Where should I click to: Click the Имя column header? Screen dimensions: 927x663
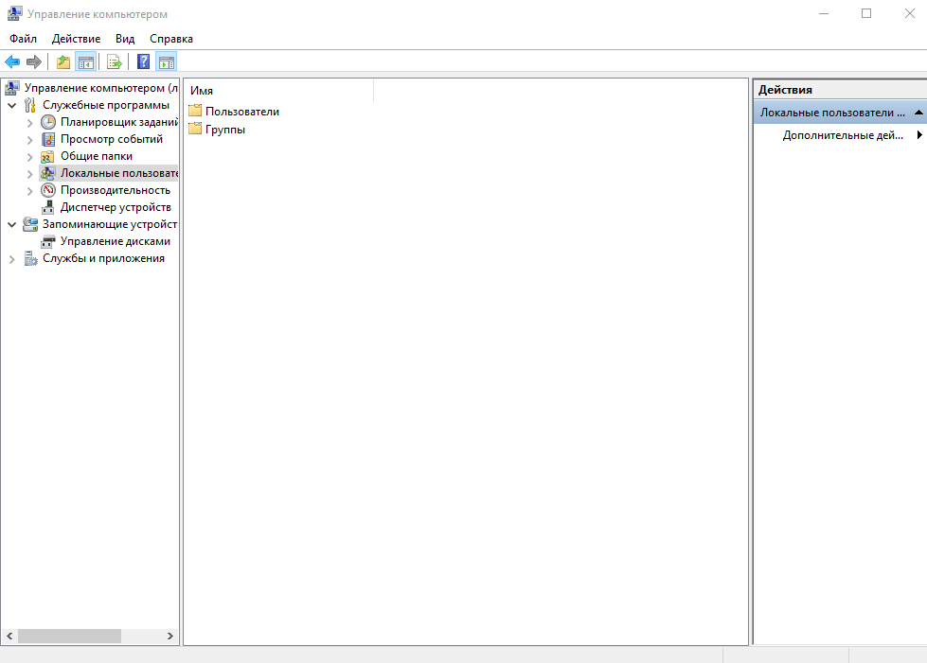(x=279, y=91)
